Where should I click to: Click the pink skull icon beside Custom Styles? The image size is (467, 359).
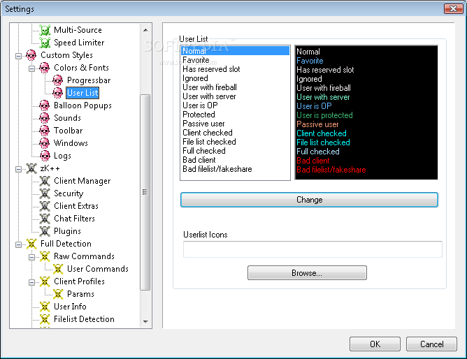[31, 55]
